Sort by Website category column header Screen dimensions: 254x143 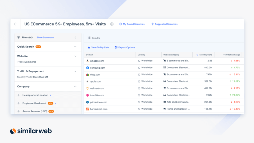pyautogui.click(x=171, y=55)
